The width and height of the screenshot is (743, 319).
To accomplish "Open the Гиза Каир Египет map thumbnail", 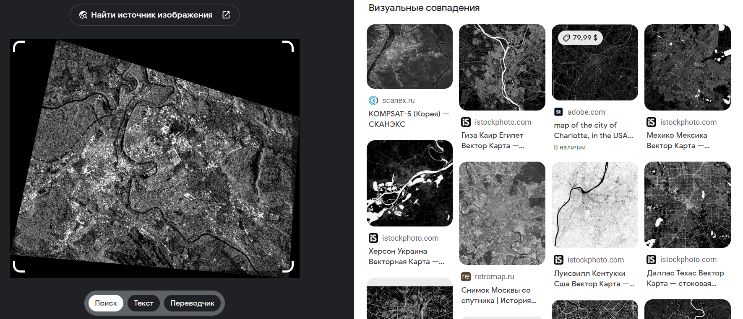I will (502, 67).
